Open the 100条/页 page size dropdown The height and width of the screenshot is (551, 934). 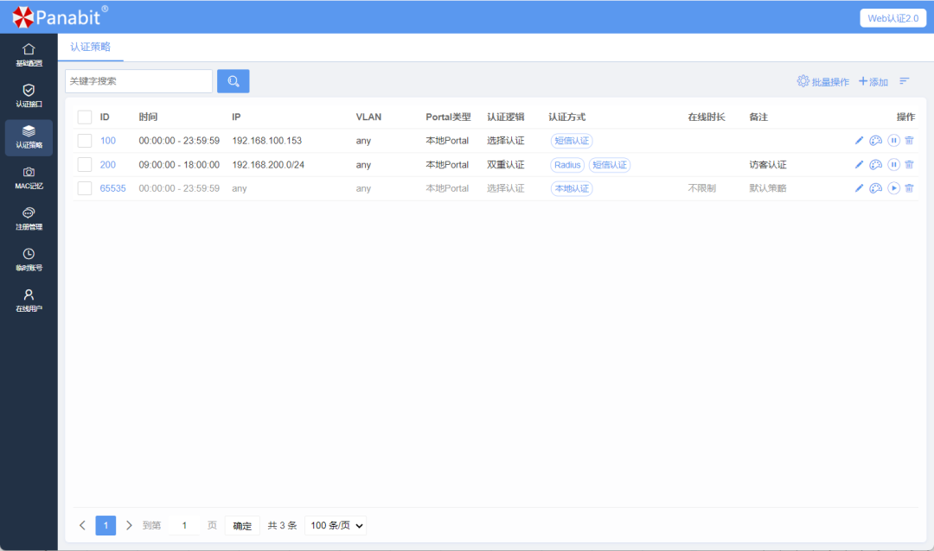point(335,525)
